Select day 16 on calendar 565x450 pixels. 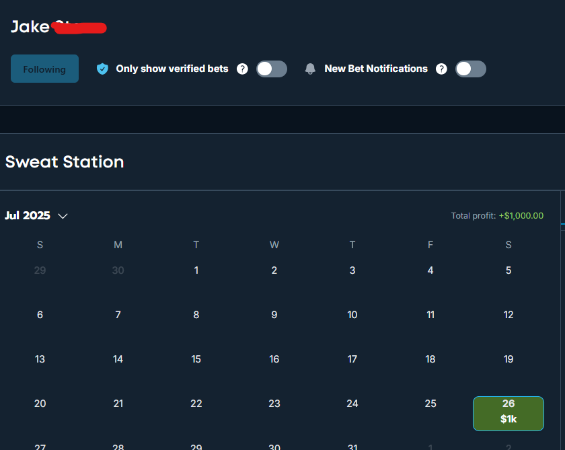pos(274,359)
